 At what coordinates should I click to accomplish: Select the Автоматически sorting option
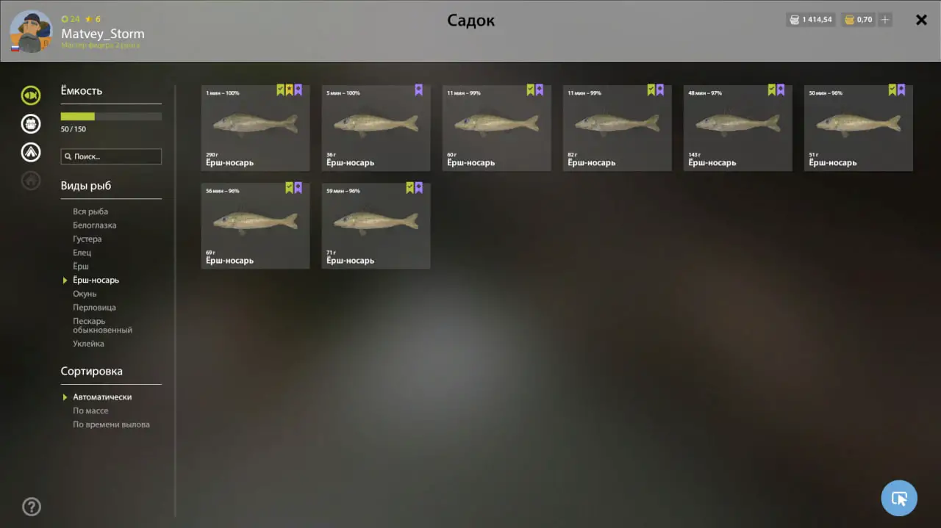tap(102, 397)
